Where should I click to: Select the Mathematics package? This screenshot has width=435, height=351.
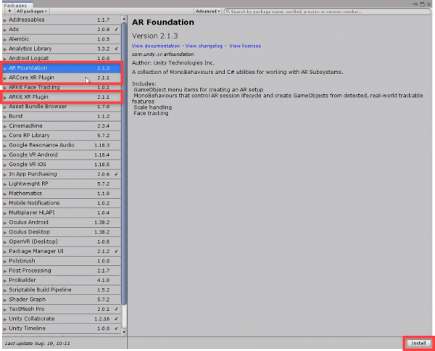62,193
